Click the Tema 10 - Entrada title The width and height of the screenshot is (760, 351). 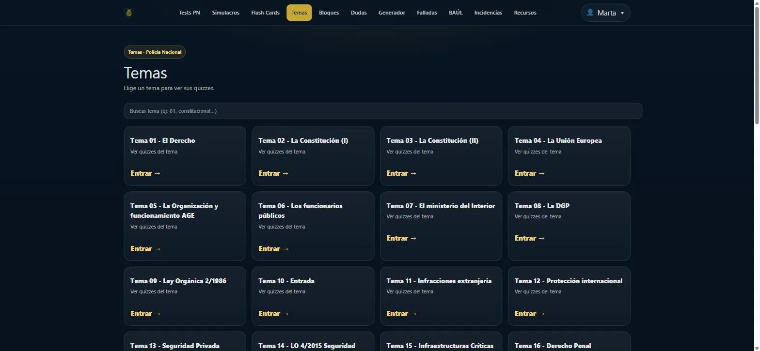pyautogui.click(x=286, y=281)
